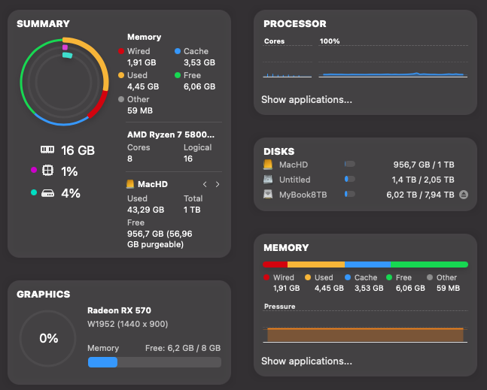
Task: Eject the MyBook8TB disk
Action: (x=464, y=195)
